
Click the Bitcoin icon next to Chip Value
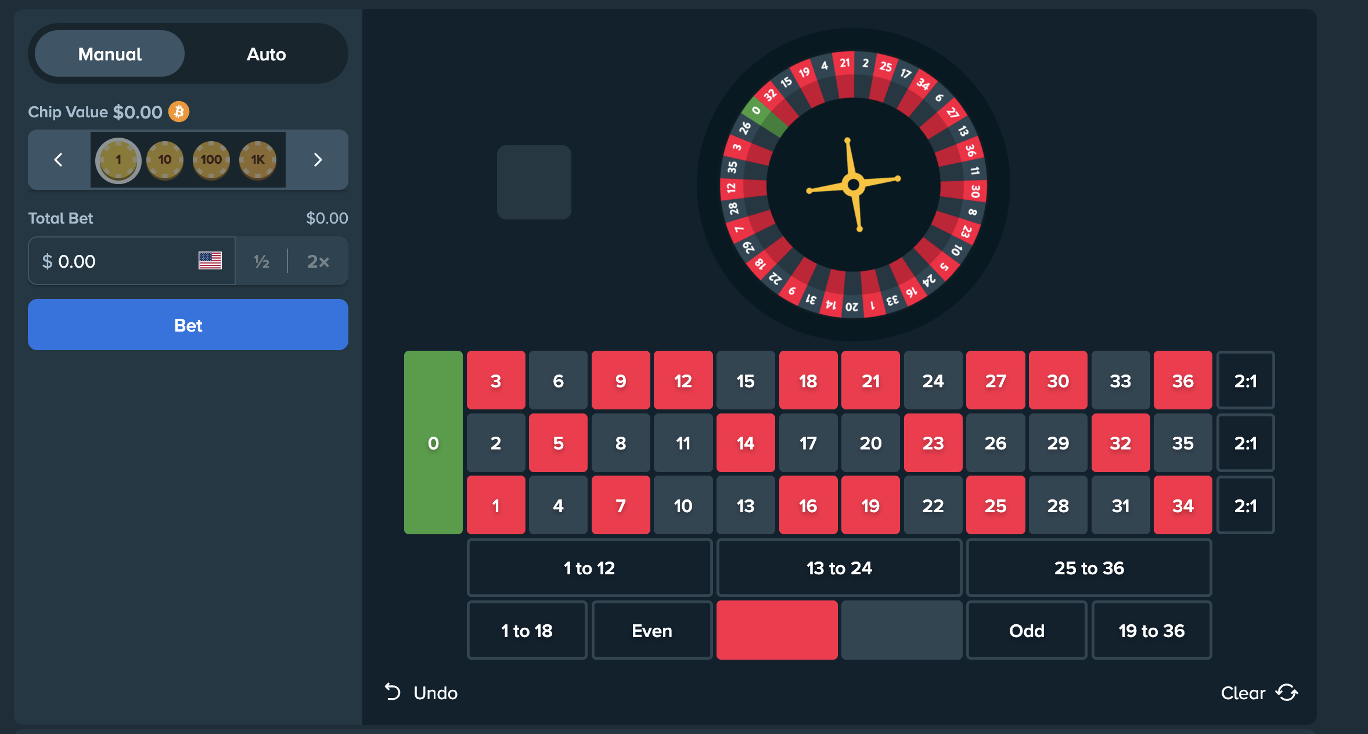(178, 111)
